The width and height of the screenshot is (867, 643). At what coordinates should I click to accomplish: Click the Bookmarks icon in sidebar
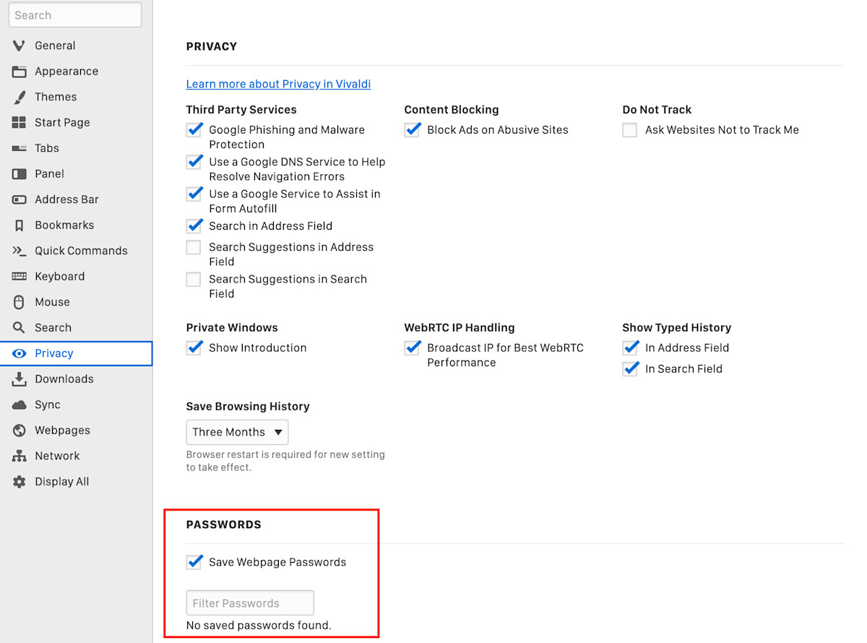tap(20, 225)
